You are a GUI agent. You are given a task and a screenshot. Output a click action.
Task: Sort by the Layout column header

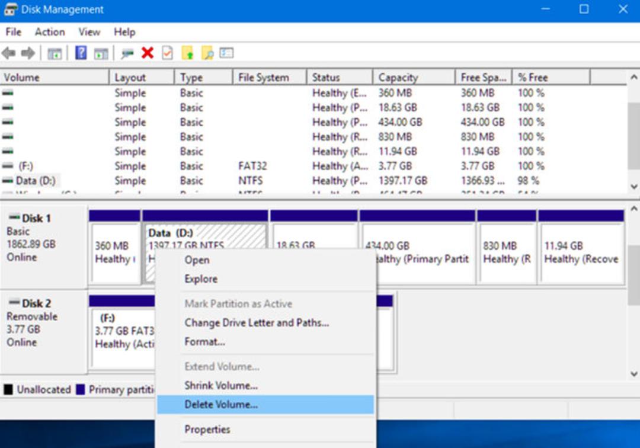click(x=142, y=77)
